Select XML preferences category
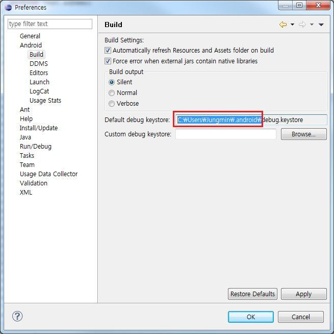 pyautogui.click(x=26, y=192)
